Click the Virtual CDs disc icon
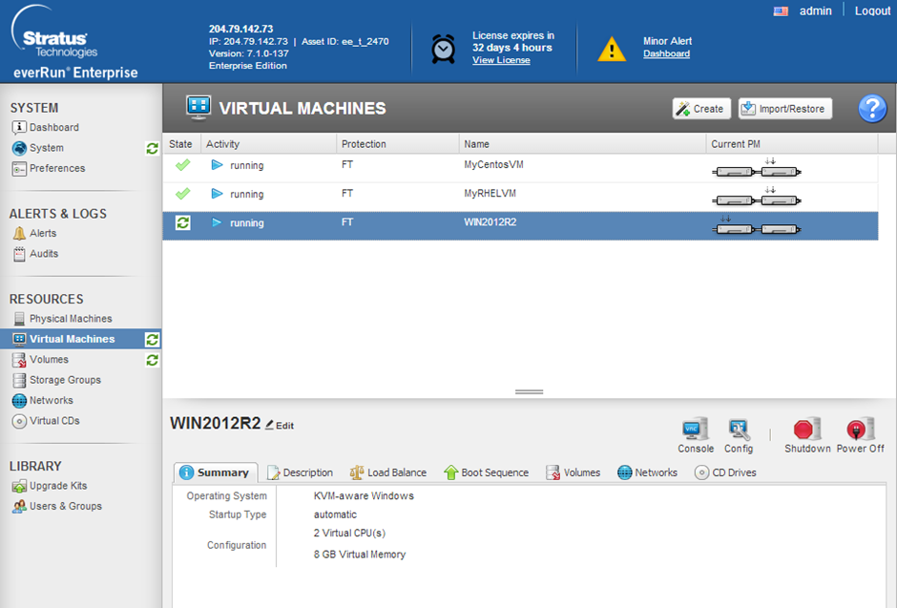897x608 pixels. tap(19, 421)
